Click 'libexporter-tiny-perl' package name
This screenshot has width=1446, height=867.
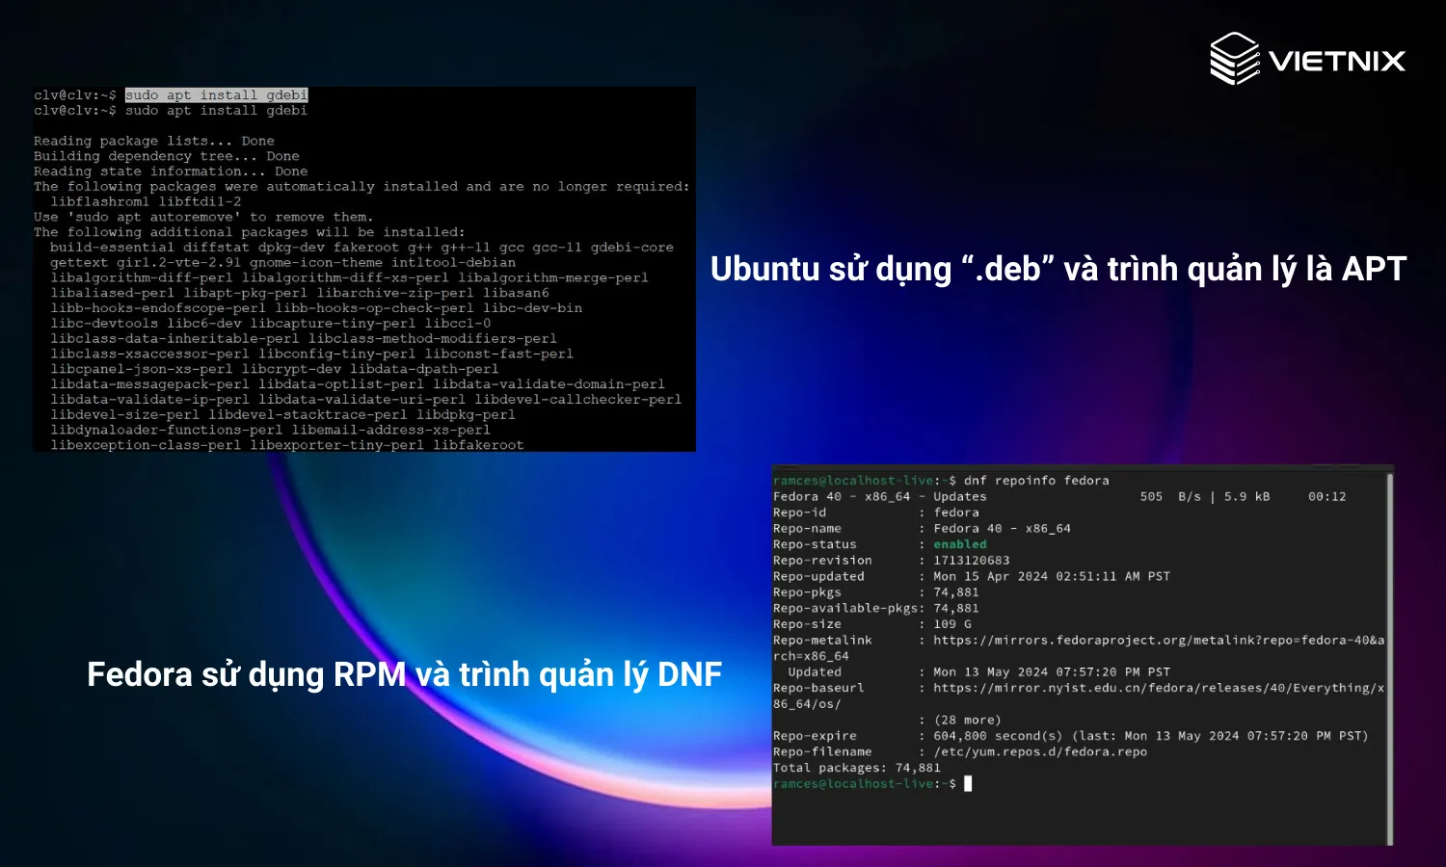[336, 445]
